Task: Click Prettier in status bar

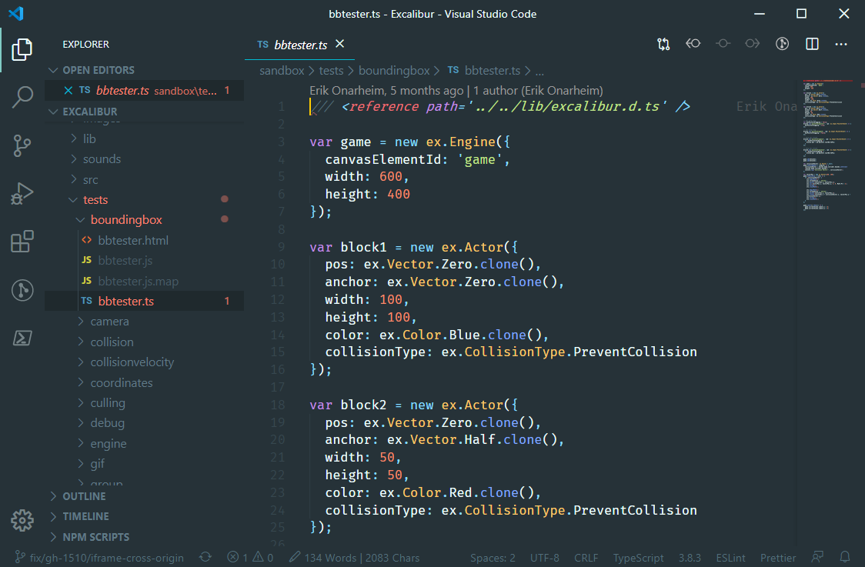Action: pos(778,558)
